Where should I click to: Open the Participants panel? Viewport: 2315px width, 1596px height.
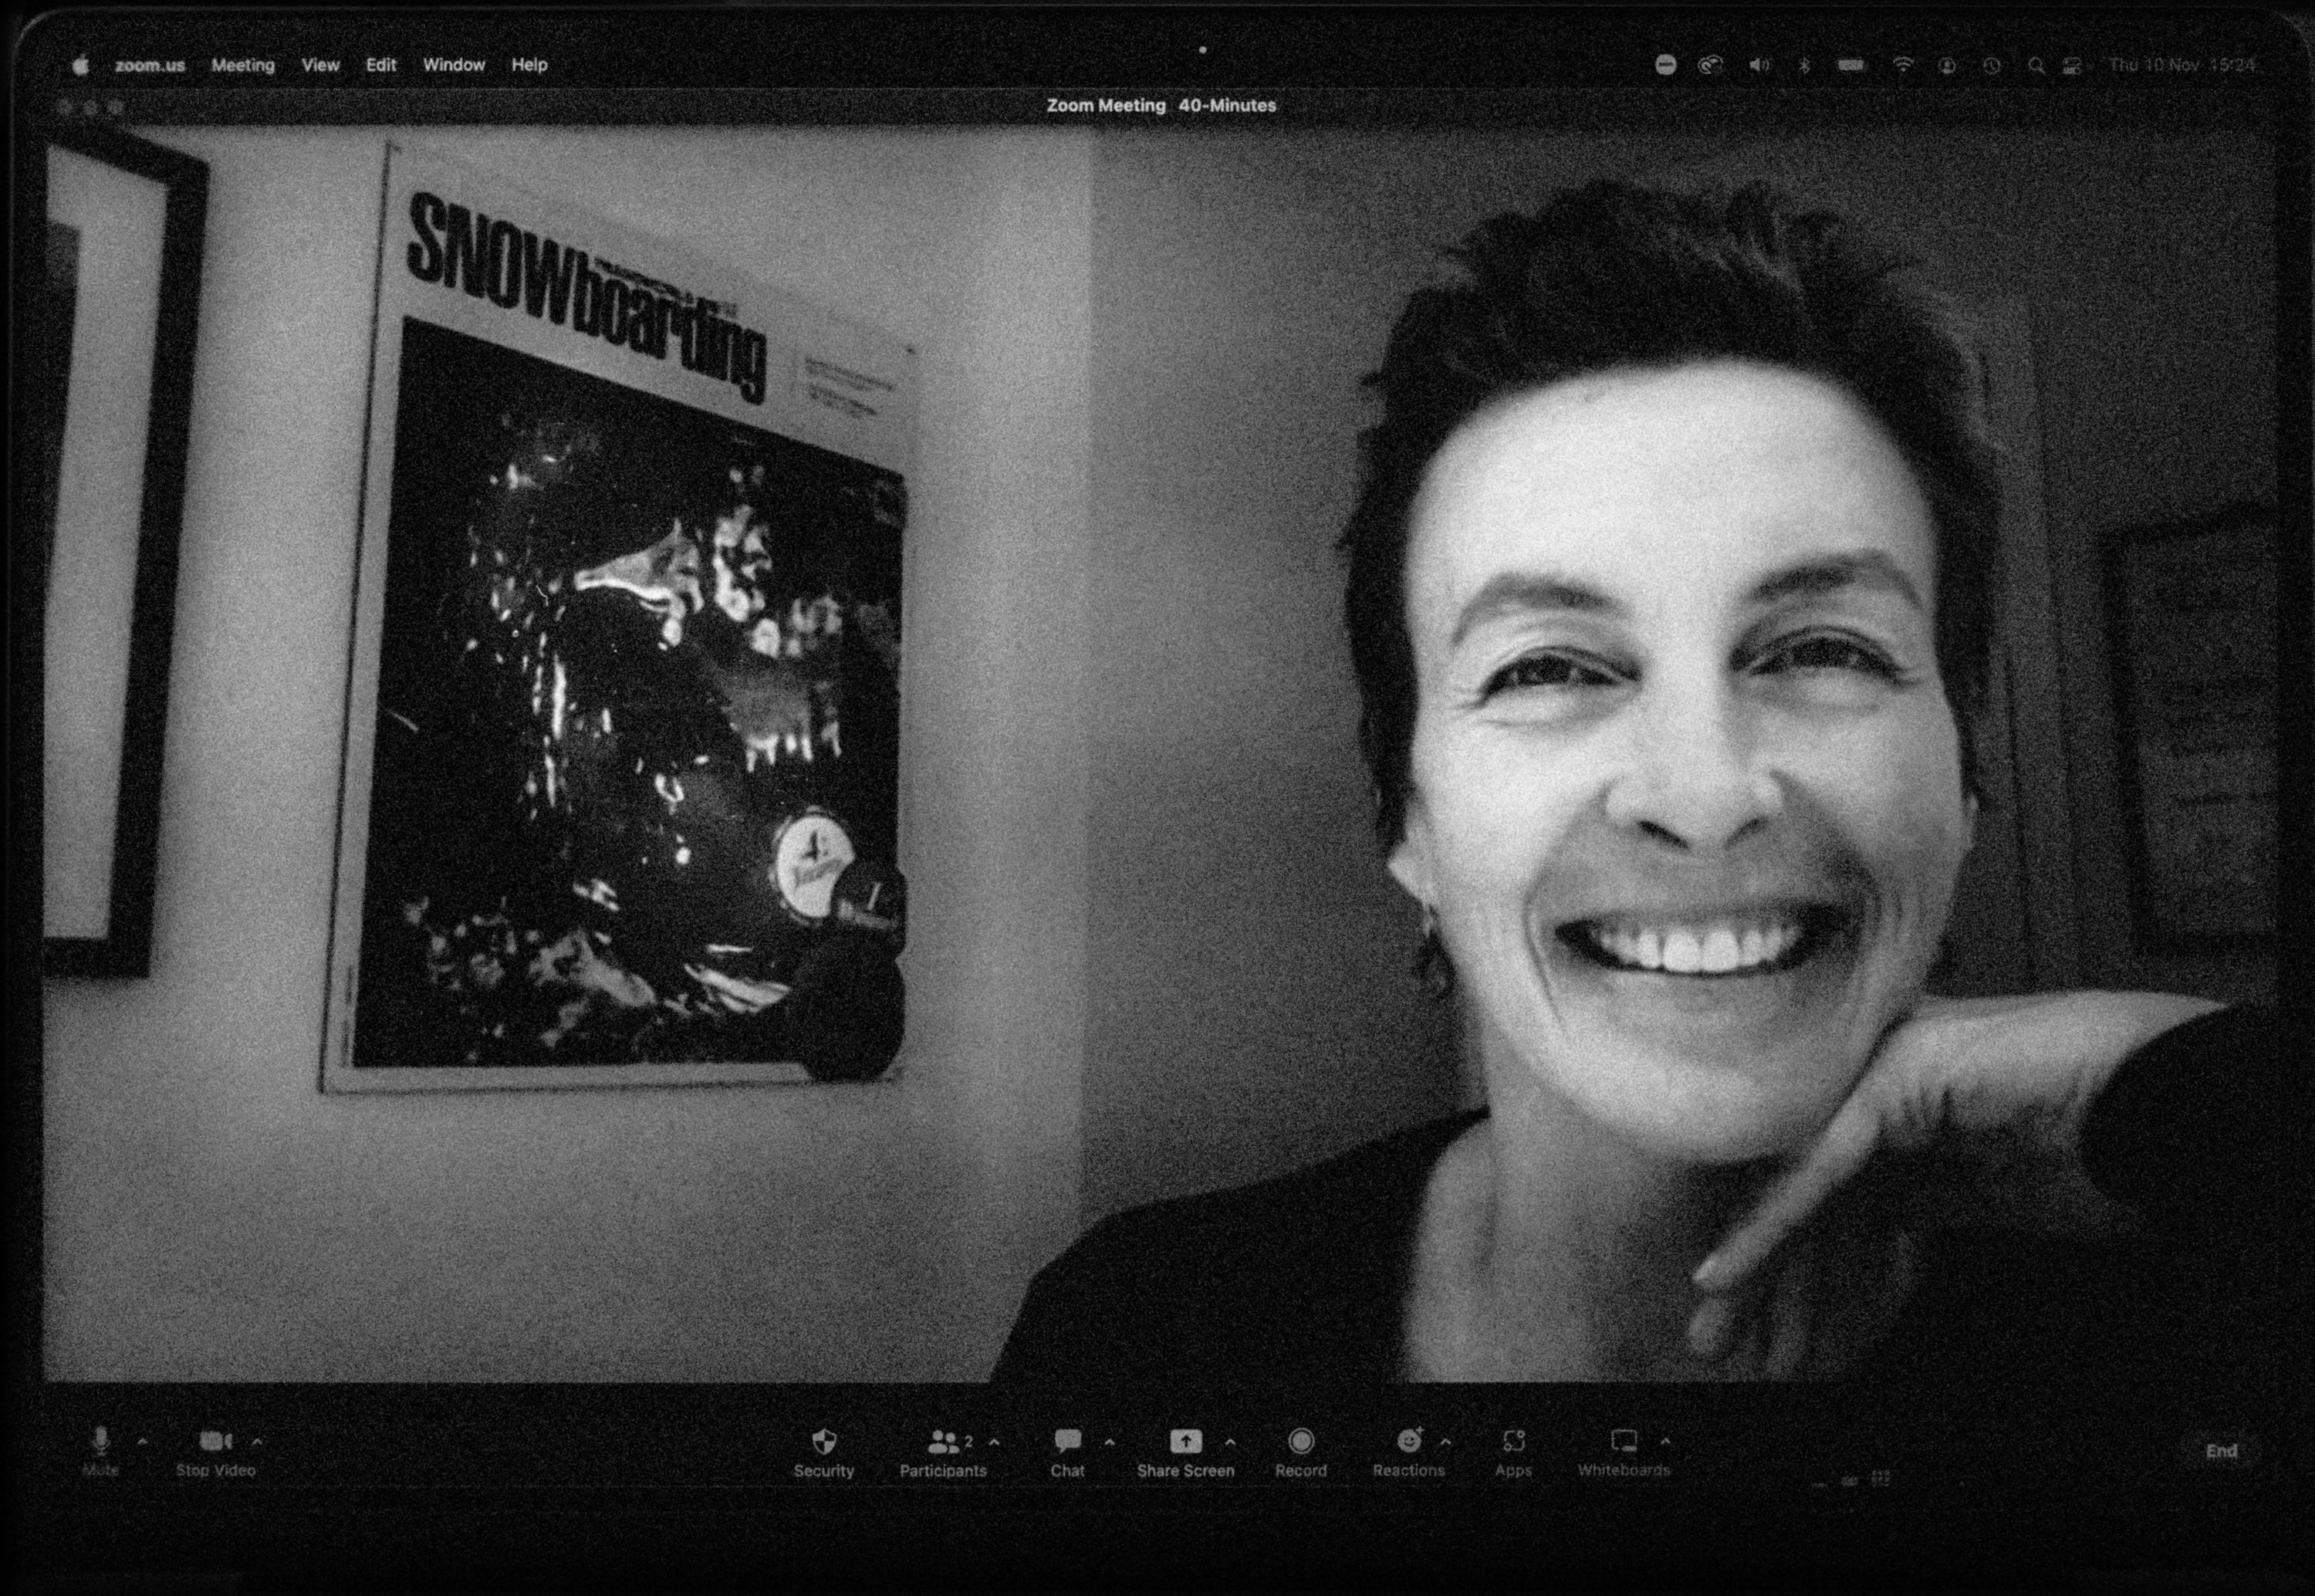point(941,1442)
